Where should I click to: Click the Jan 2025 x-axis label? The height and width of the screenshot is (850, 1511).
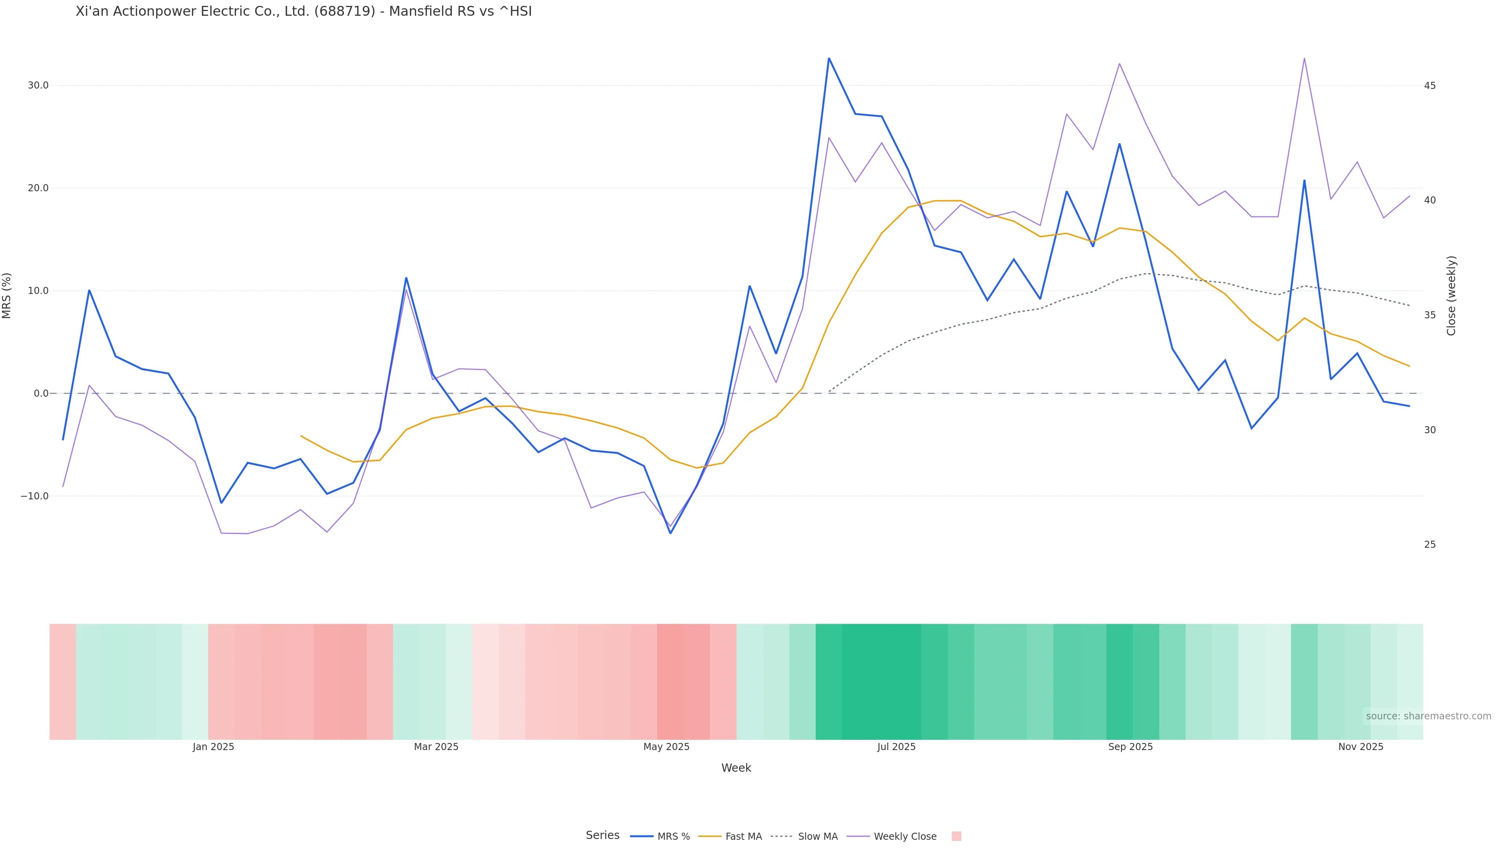pos(214,747)
